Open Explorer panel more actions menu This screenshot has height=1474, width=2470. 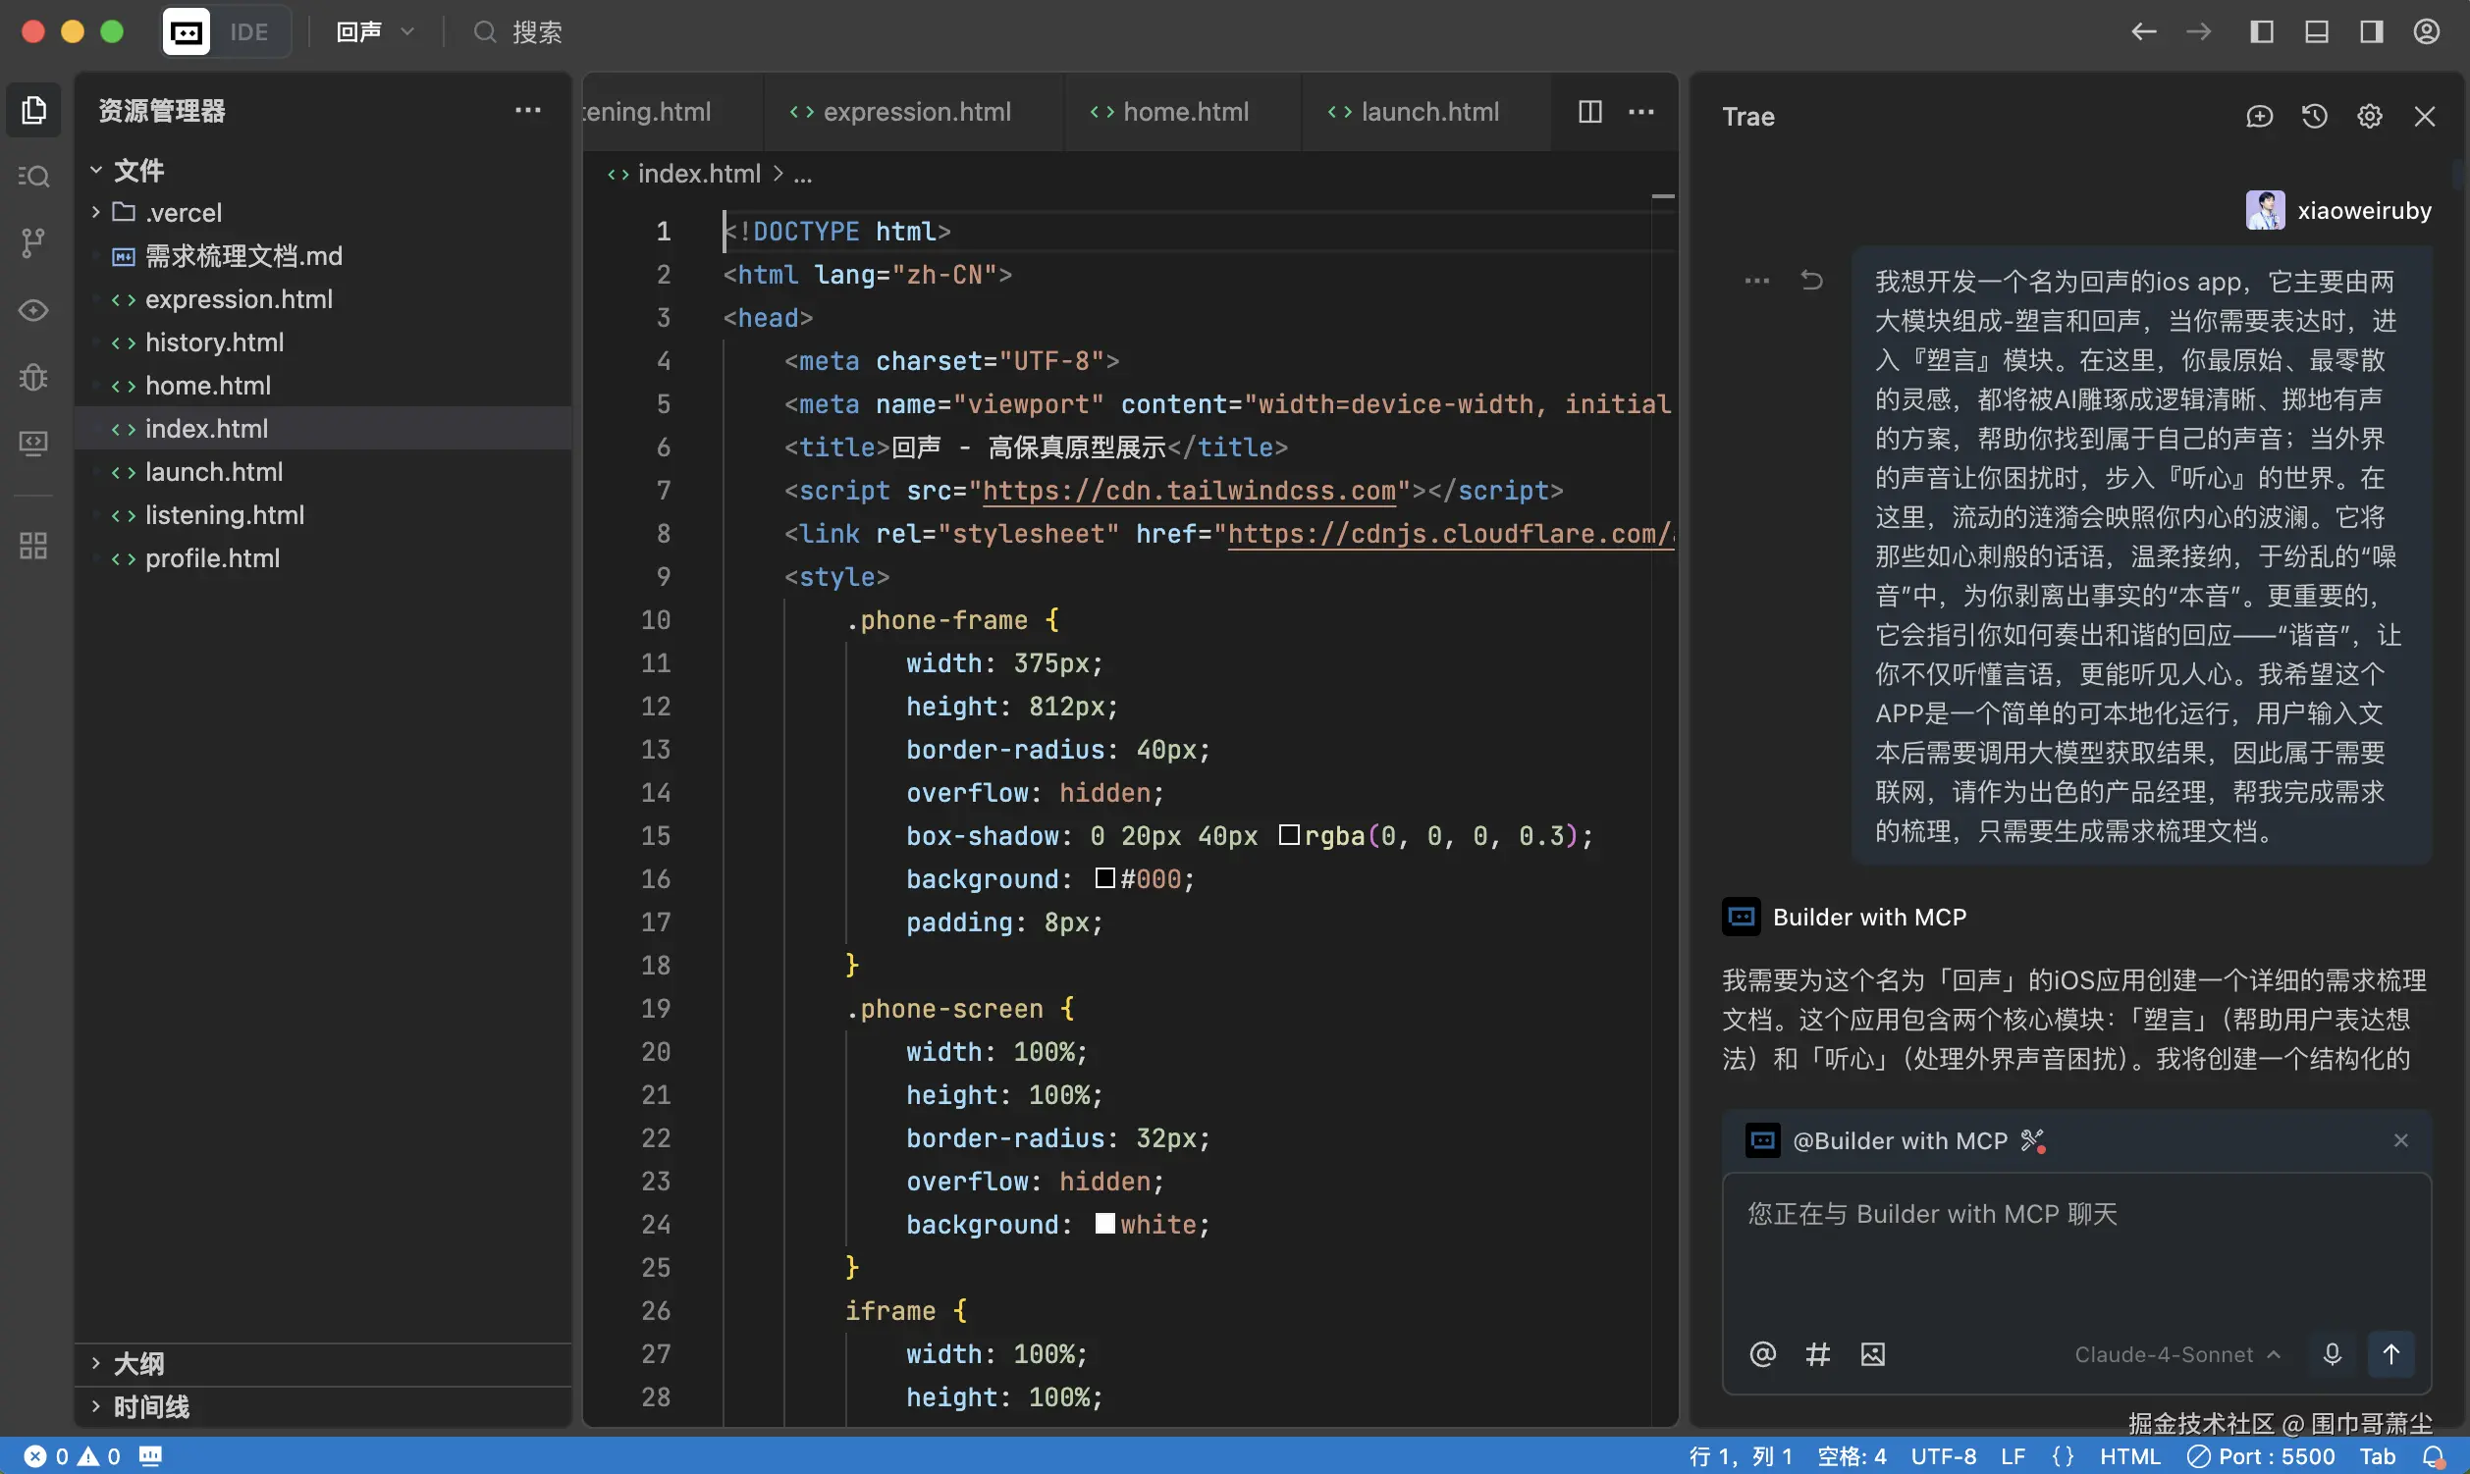click(x=528, y=109)
